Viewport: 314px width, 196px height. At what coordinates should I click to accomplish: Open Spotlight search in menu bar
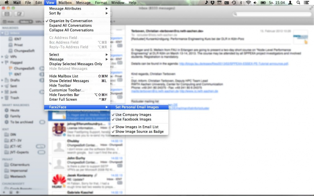click(298, 3)
